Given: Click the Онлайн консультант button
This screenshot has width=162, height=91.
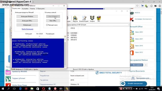Looking at the screenshot, I should (133, 84).
